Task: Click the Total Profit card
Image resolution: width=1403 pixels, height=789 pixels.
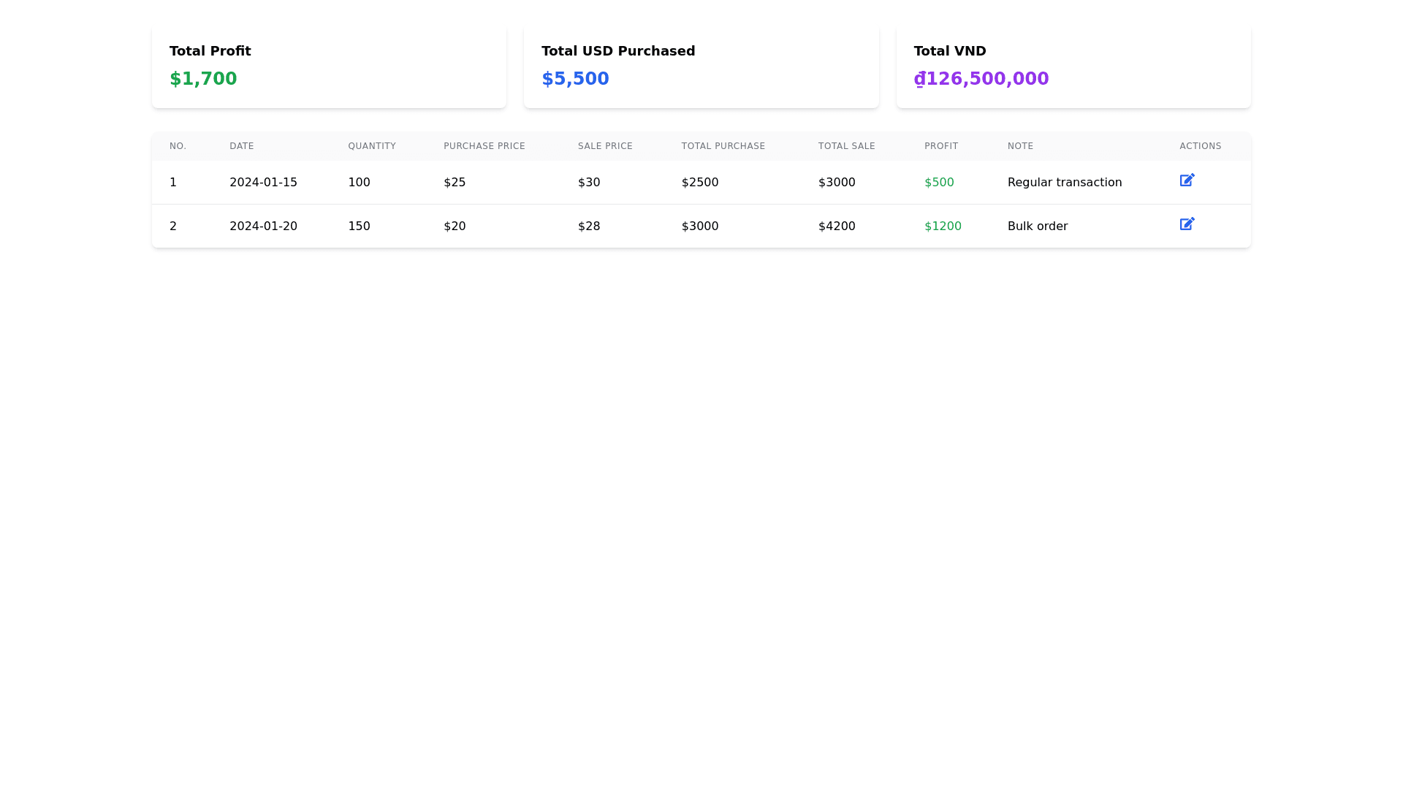Action: click(329, 66)
